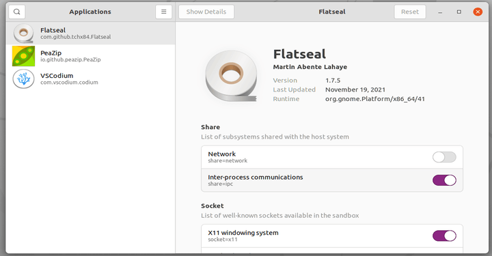This screenshot has height=256, width=492.
Task: Click runtime org.gnome.Platform/x86_64/41
Action: pos(375,99)
